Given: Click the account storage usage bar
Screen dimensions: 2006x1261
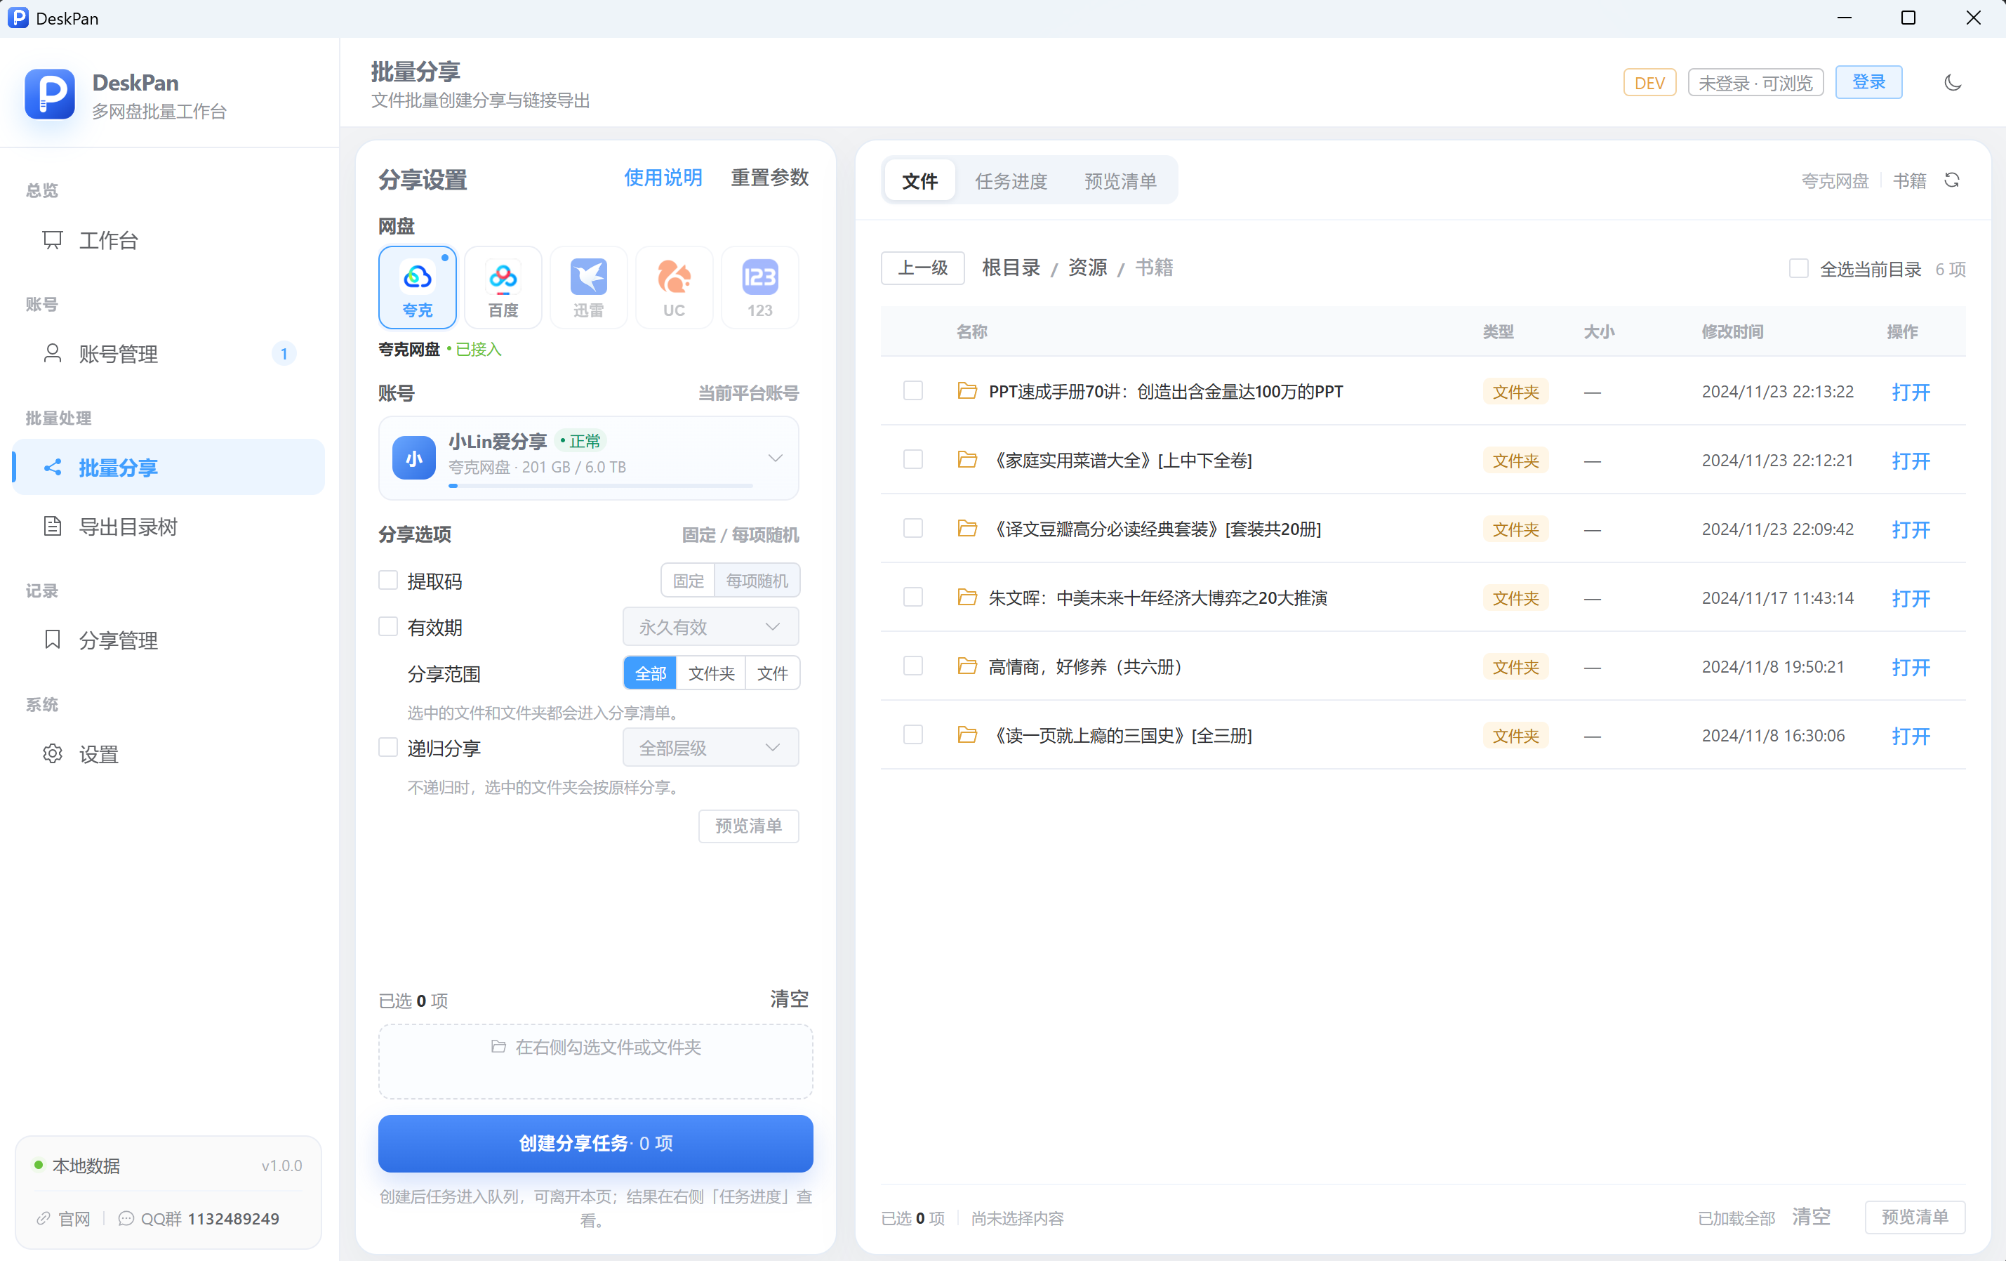Looking at the screenshot, I should 601,485.
